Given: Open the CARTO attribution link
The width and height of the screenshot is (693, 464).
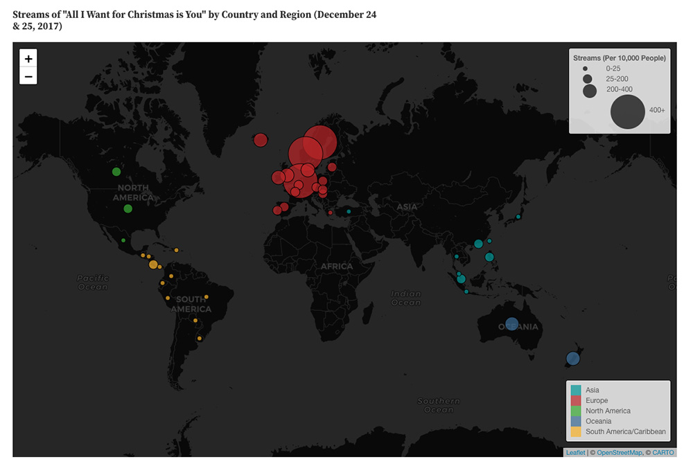Looking at the screenshot, I should 663,453.
